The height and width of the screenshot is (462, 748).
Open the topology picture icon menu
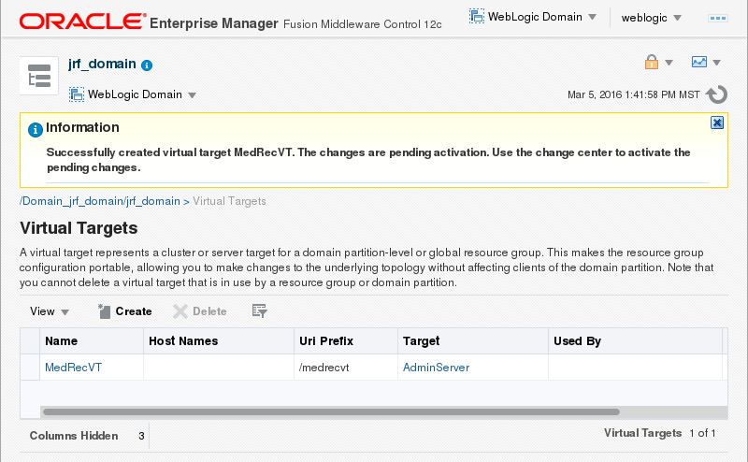(x=706, y=63)
